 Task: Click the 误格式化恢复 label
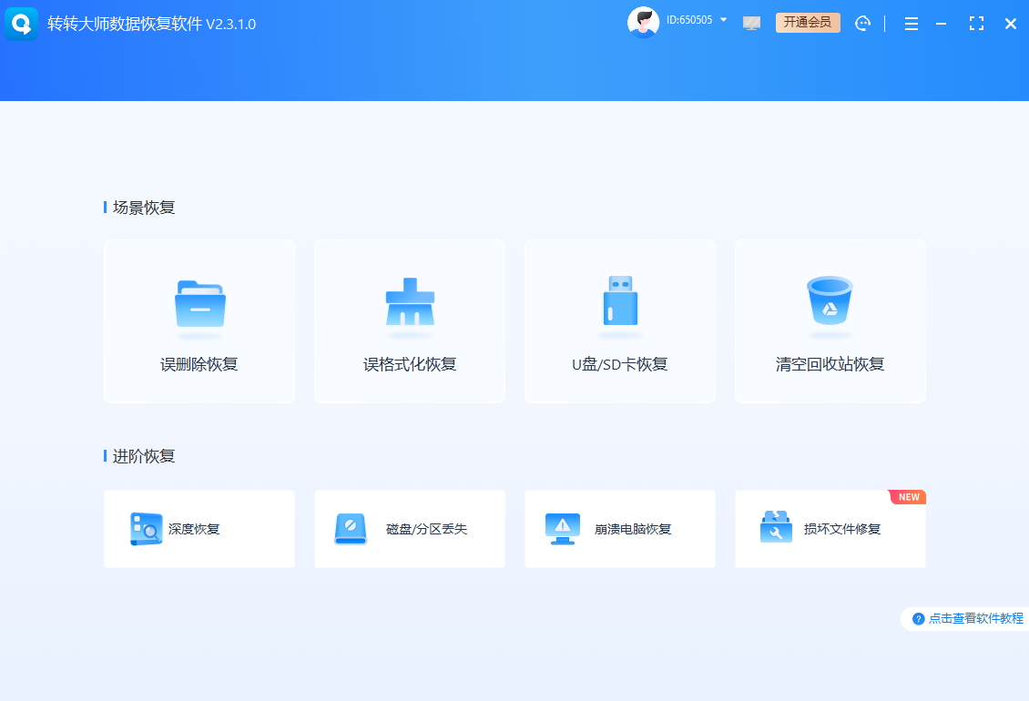(410, 364)
